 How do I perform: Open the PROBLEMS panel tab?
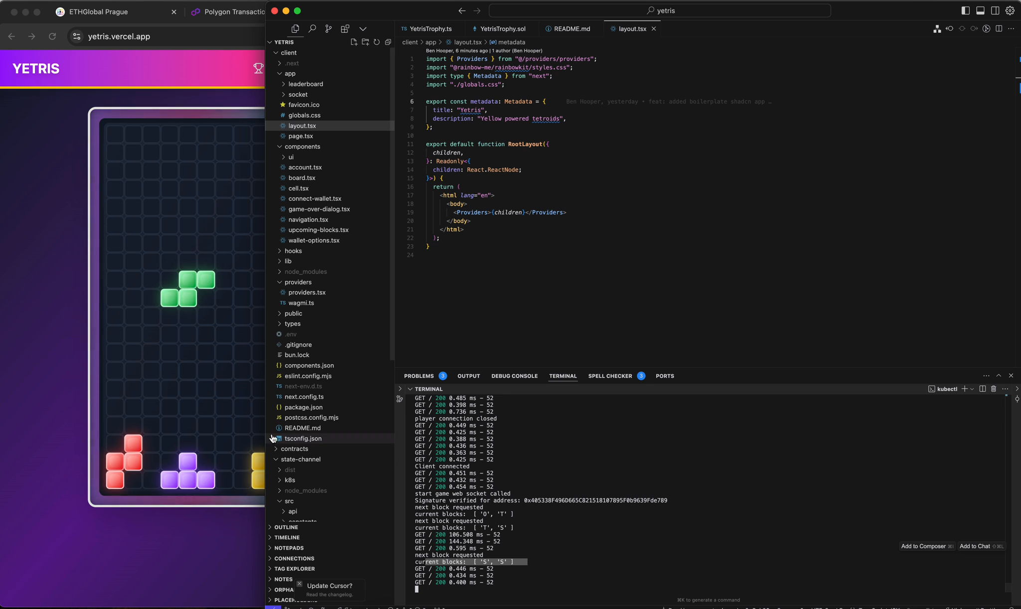pyautogui.click(x=425, y=376)
